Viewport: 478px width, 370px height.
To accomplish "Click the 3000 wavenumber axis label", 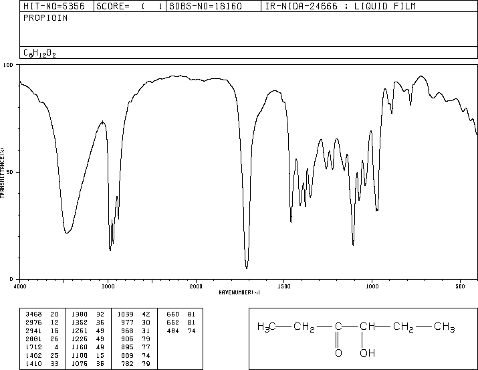I will point(108,286).
